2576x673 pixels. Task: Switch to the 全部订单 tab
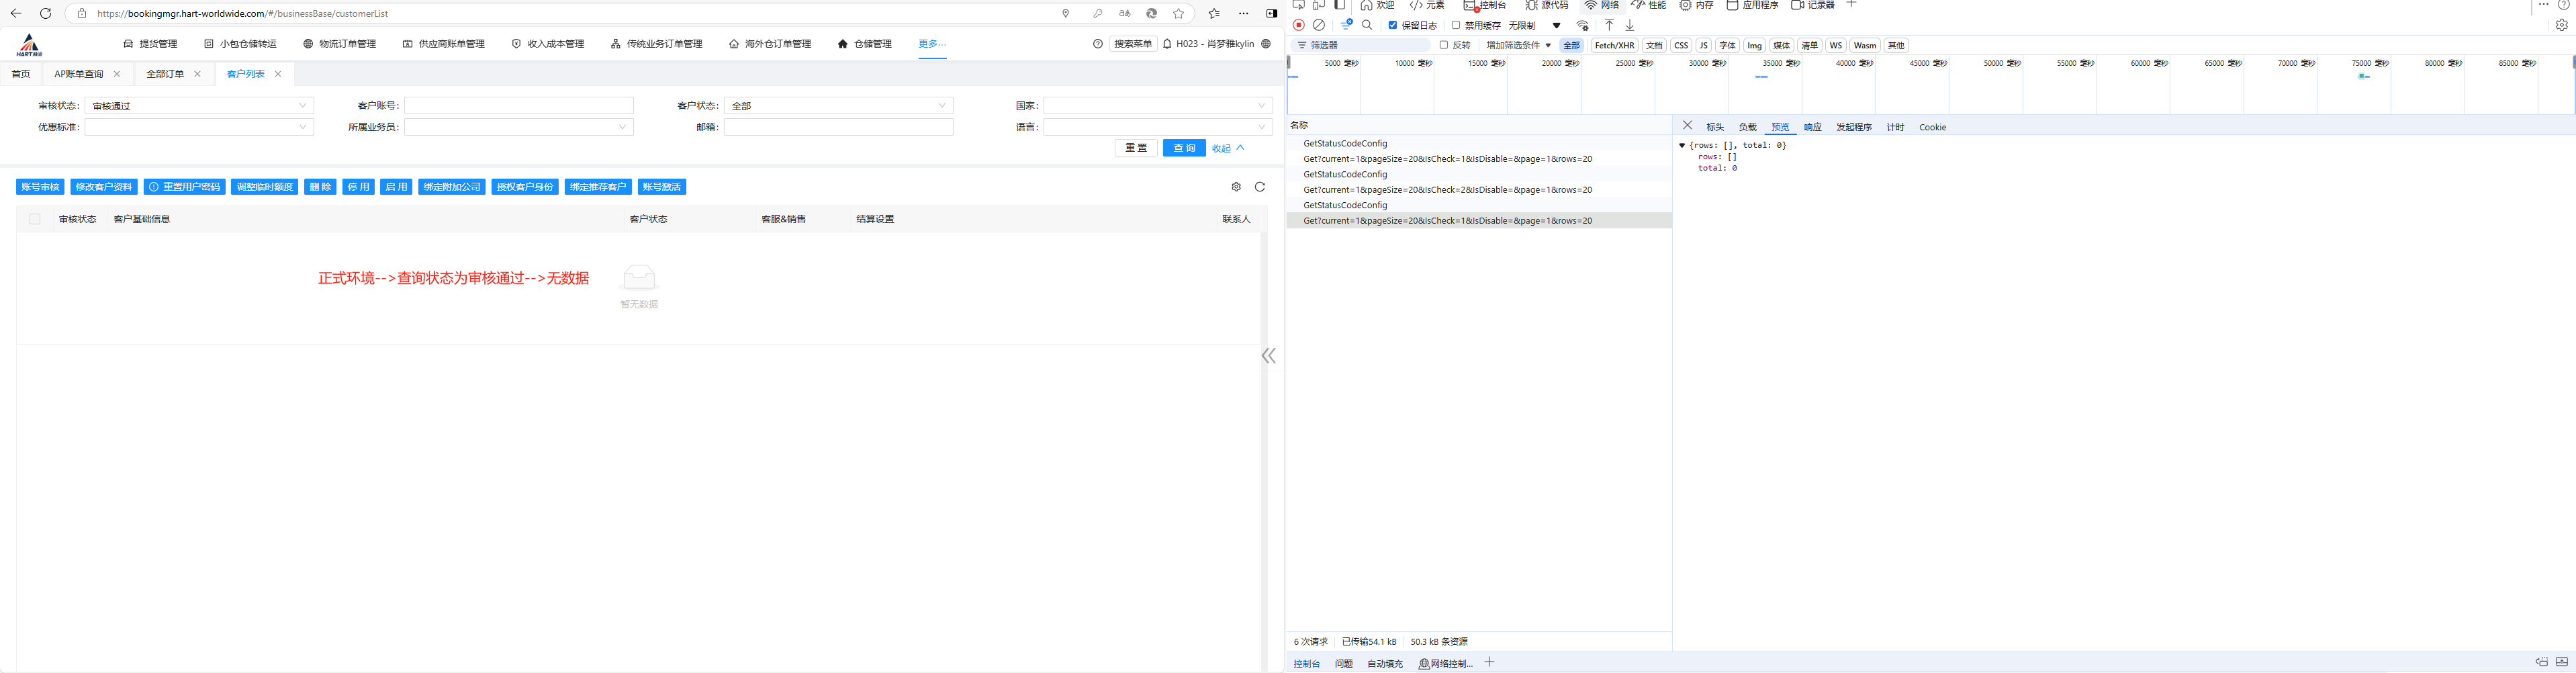tap(165, 74)
